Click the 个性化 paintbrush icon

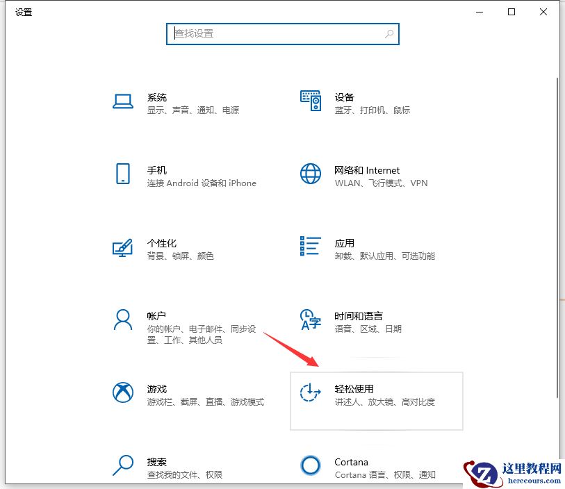tap(123, 247)
